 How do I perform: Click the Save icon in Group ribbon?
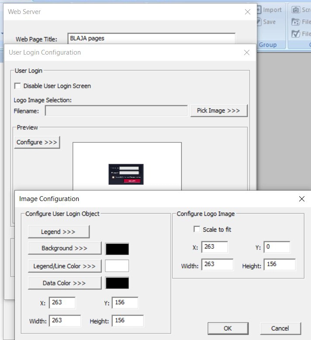[259, 21]
